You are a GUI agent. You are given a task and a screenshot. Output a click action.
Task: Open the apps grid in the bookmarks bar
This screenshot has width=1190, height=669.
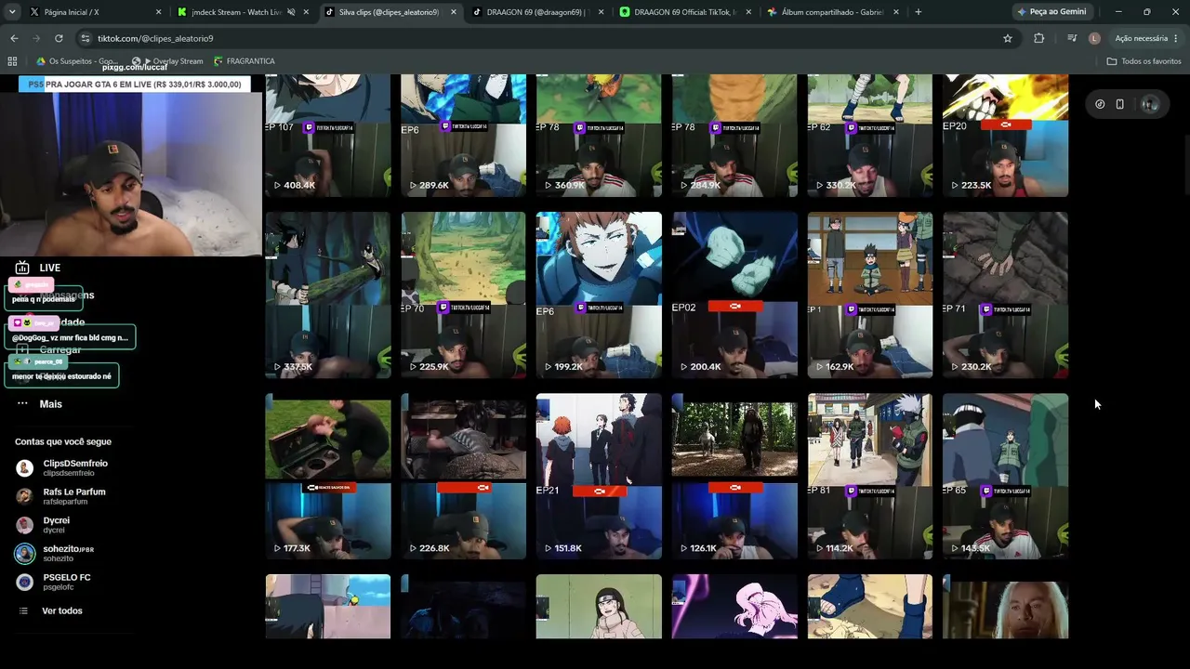coord(12,61)
